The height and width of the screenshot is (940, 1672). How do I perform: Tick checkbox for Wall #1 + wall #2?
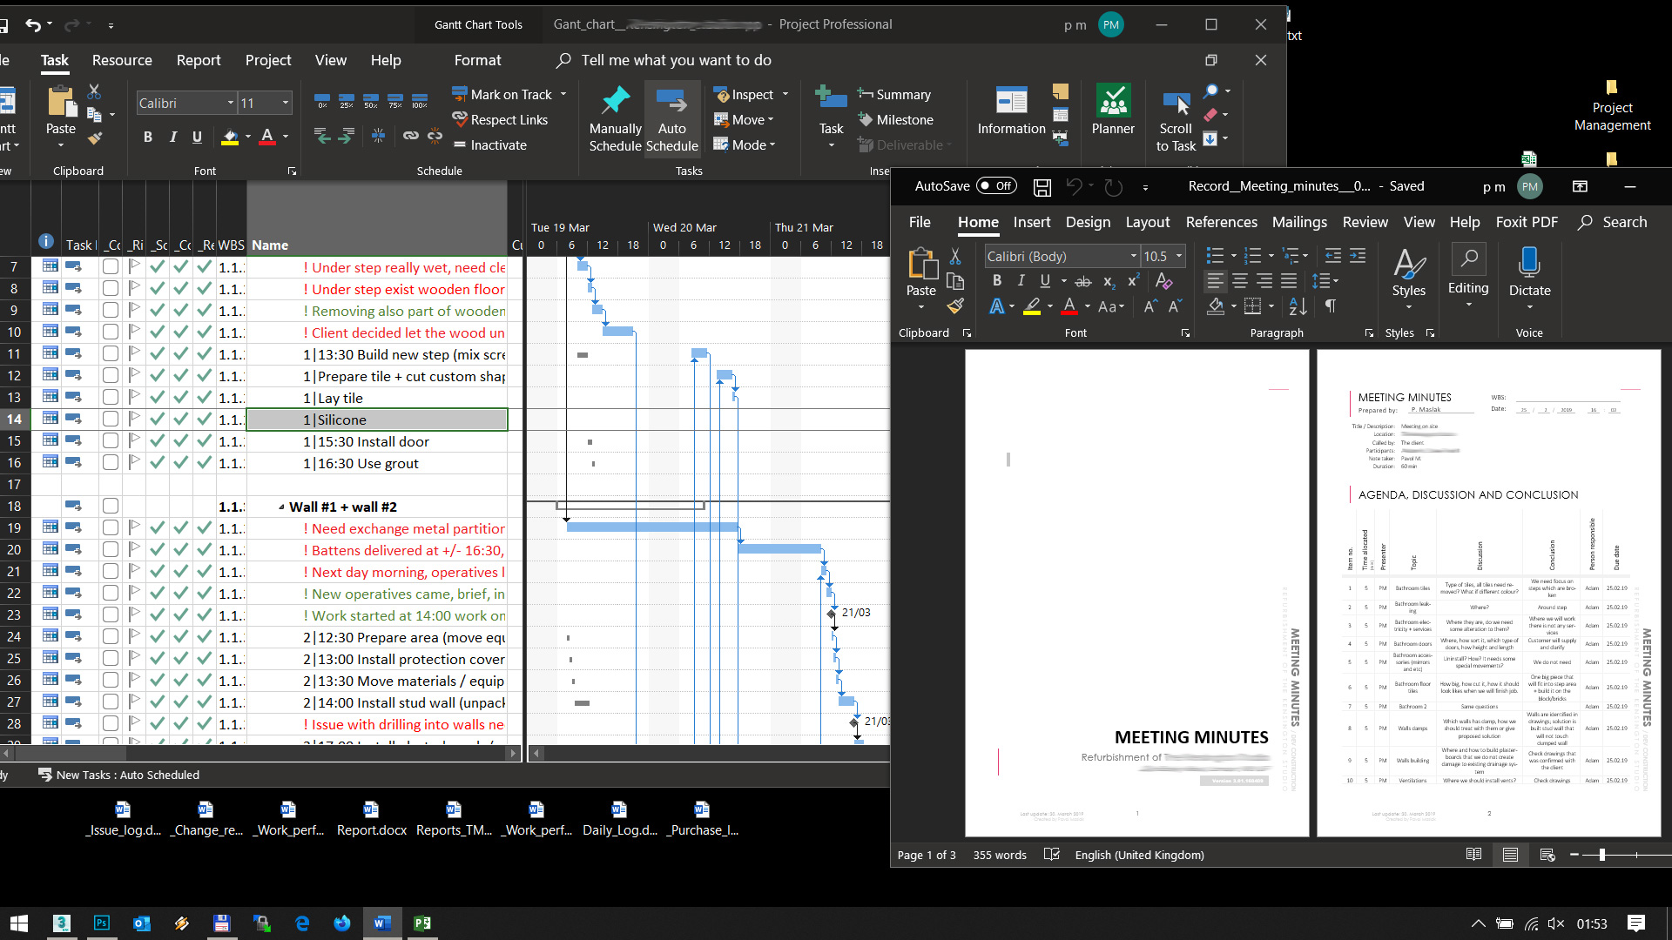coord(111,507)
